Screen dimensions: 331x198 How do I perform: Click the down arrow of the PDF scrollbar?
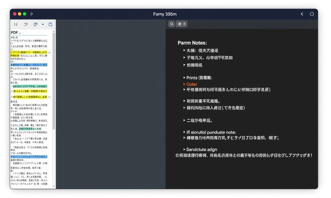coord(54,186)
